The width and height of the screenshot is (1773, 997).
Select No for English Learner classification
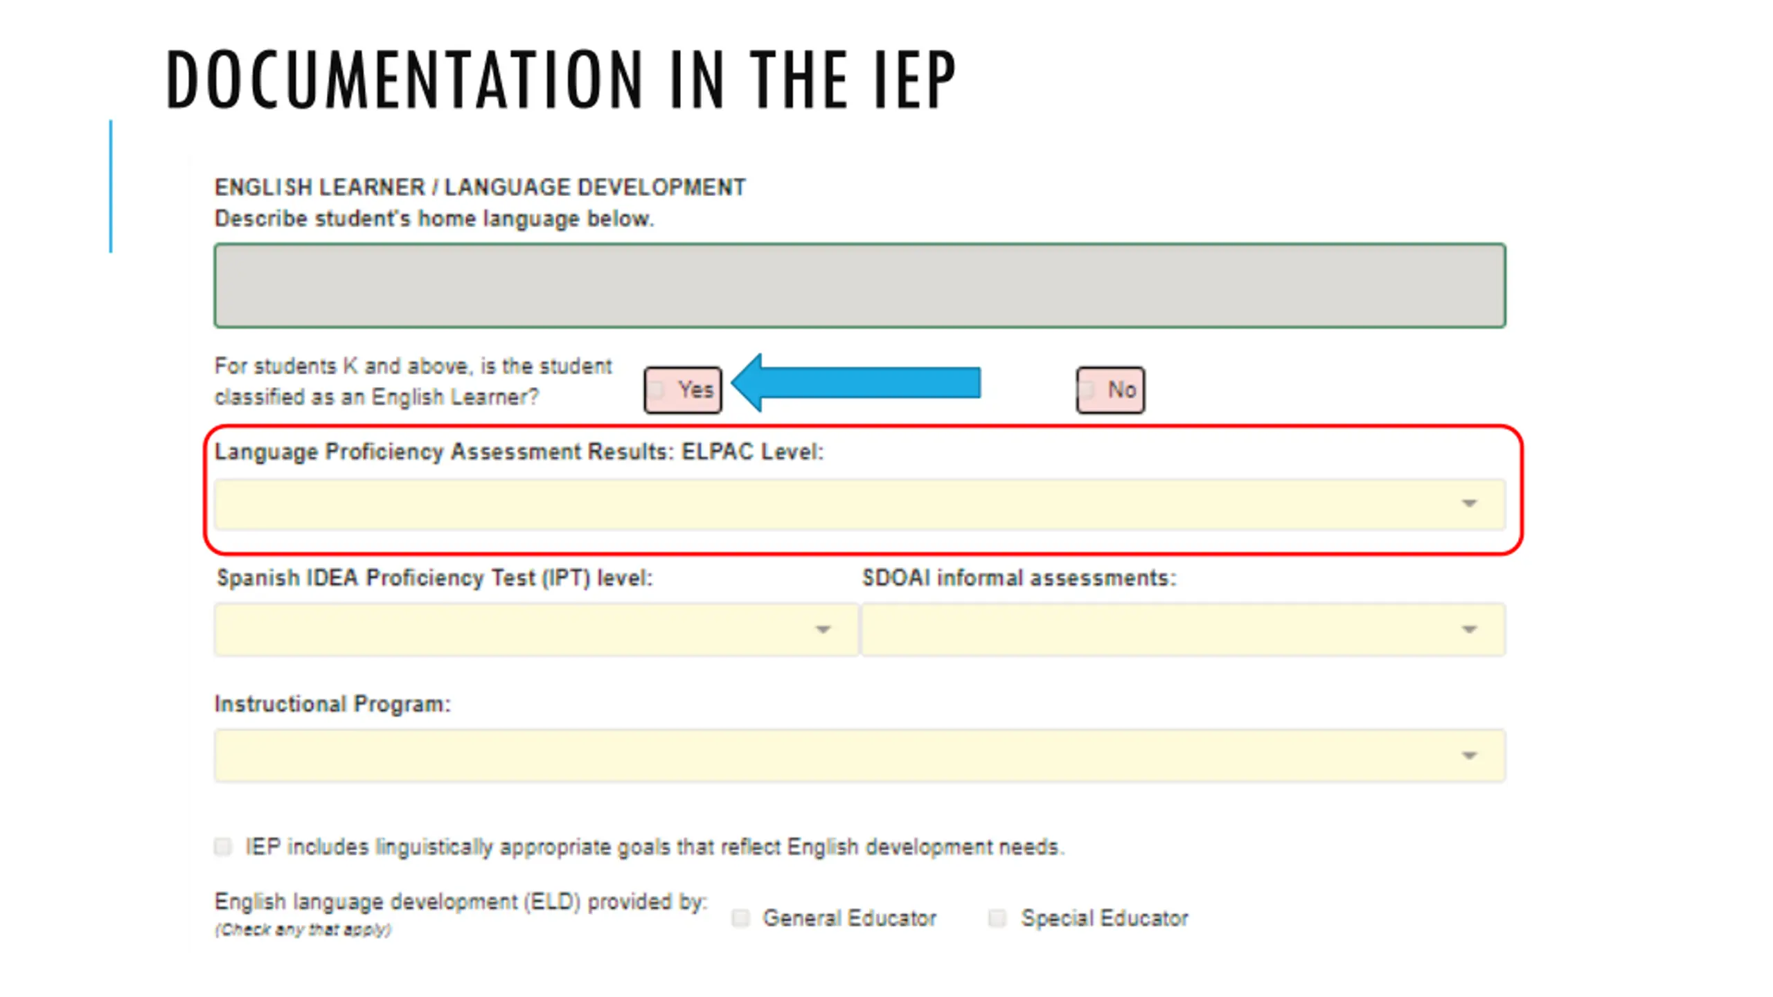(x=1110, y=390)
